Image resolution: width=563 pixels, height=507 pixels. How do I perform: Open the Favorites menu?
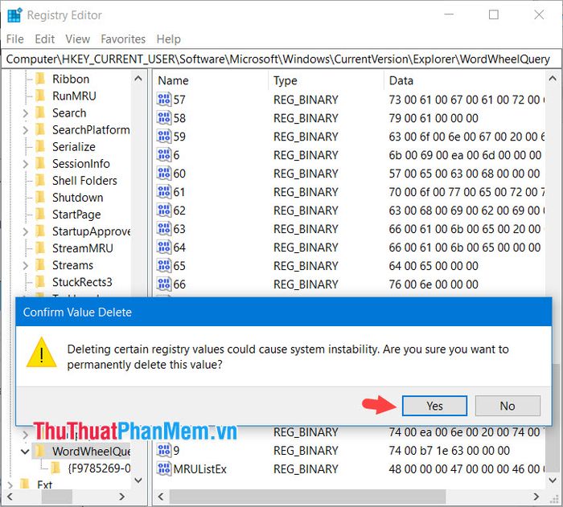pyautogui.click(x=123, y=39)
